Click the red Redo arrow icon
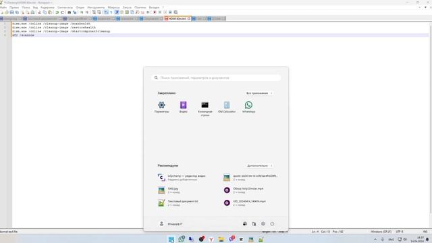The image size is (432, 243). (62, 12)
